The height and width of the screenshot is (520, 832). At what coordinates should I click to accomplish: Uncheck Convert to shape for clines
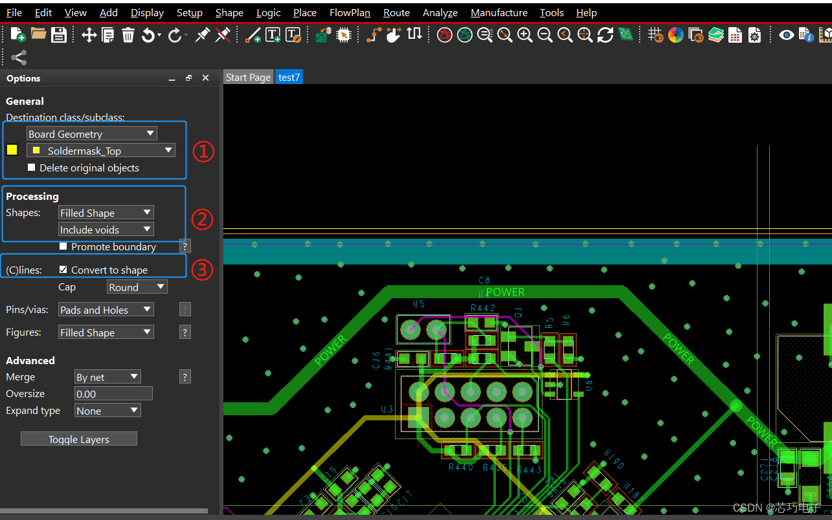tap(63, 270)
